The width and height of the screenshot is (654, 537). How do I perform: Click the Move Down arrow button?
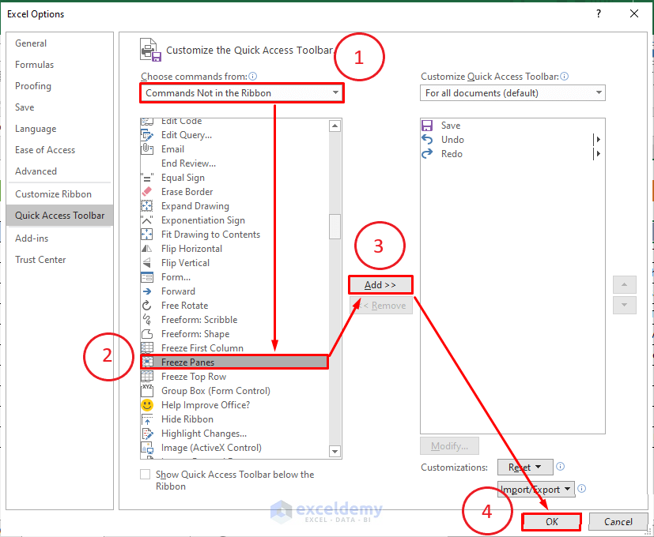tap(625, 305)
